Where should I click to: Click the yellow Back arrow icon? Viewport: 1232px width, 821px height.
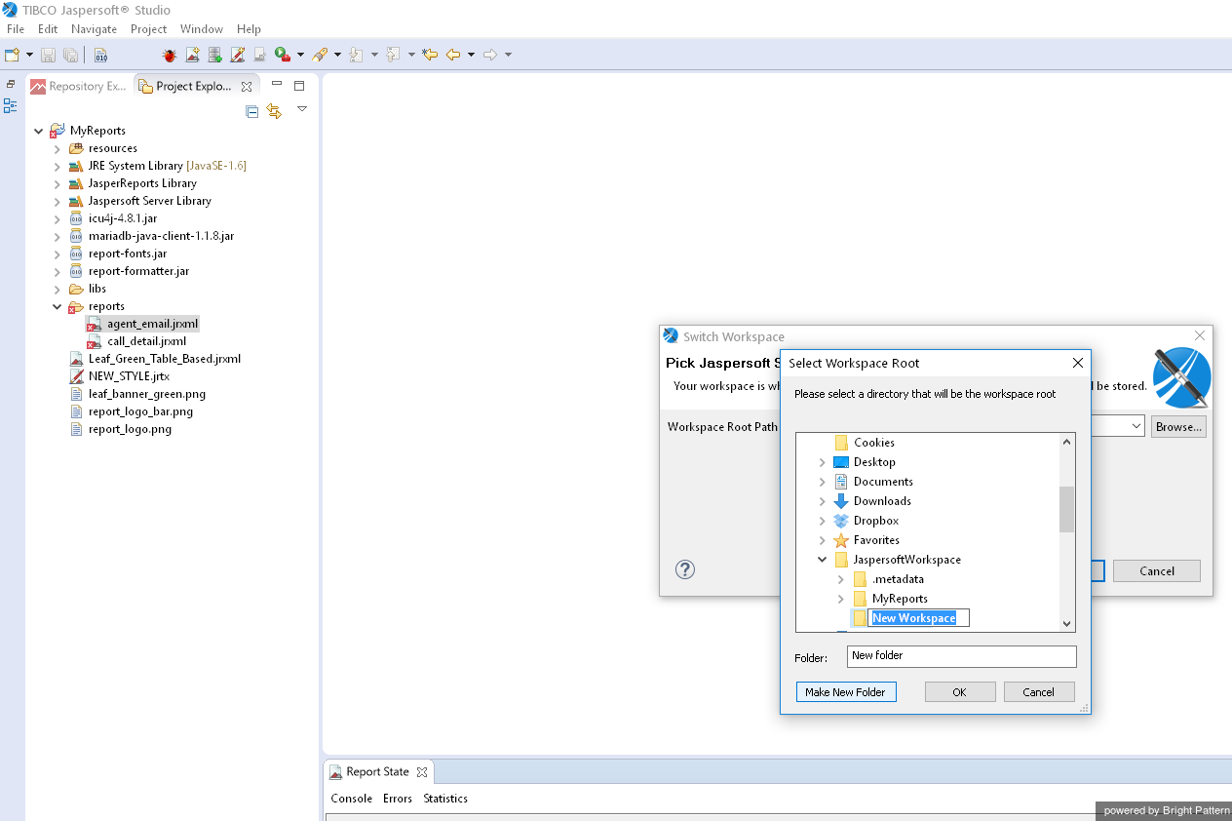(x=453, y=55)
